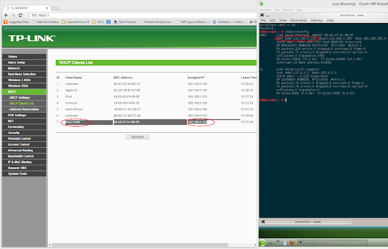Reload the router page in Chrome

(20, 15)
